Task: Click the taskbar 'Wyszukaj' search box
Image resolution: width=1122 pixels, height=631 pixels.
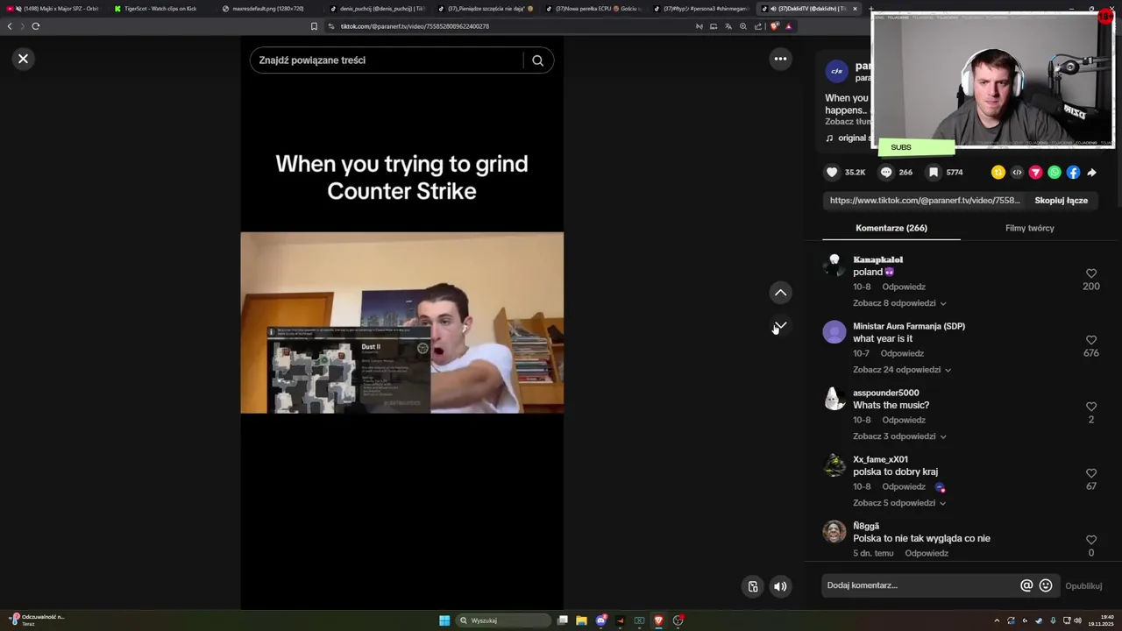Action: (501, 620)
